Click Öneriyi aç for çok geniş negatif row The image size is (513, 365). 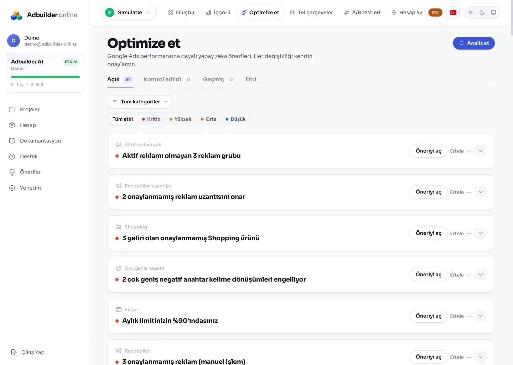point(429,274)
